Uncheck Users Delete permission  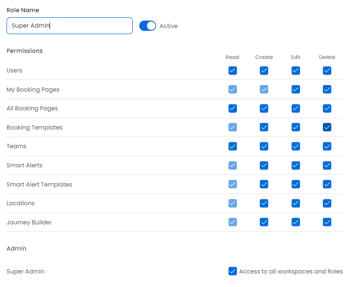[x=327, y=71]
